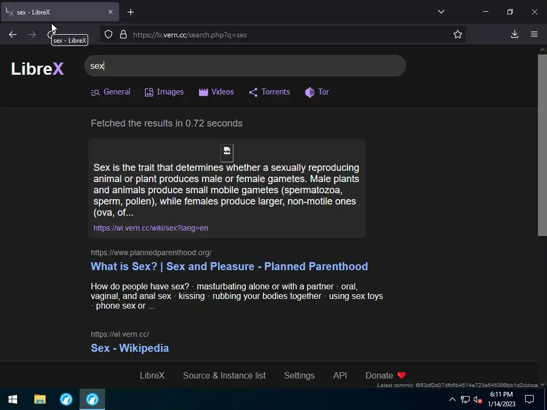Click the muted volume tray icon

pyautogui.click(x=478, y=399)
